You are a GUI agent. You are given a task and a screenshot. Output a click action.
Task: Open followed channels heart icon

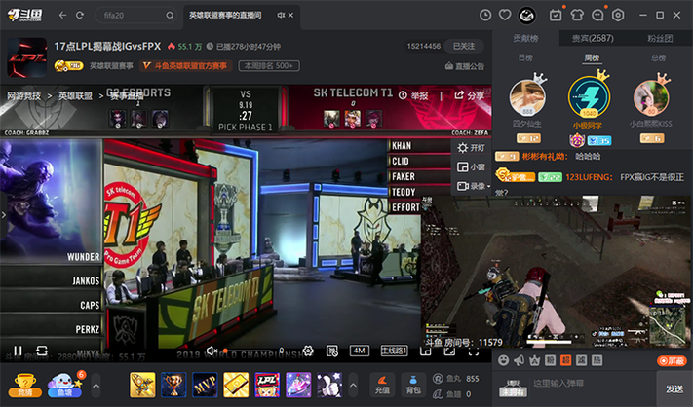pyautogui.click(x=505, y=15)
